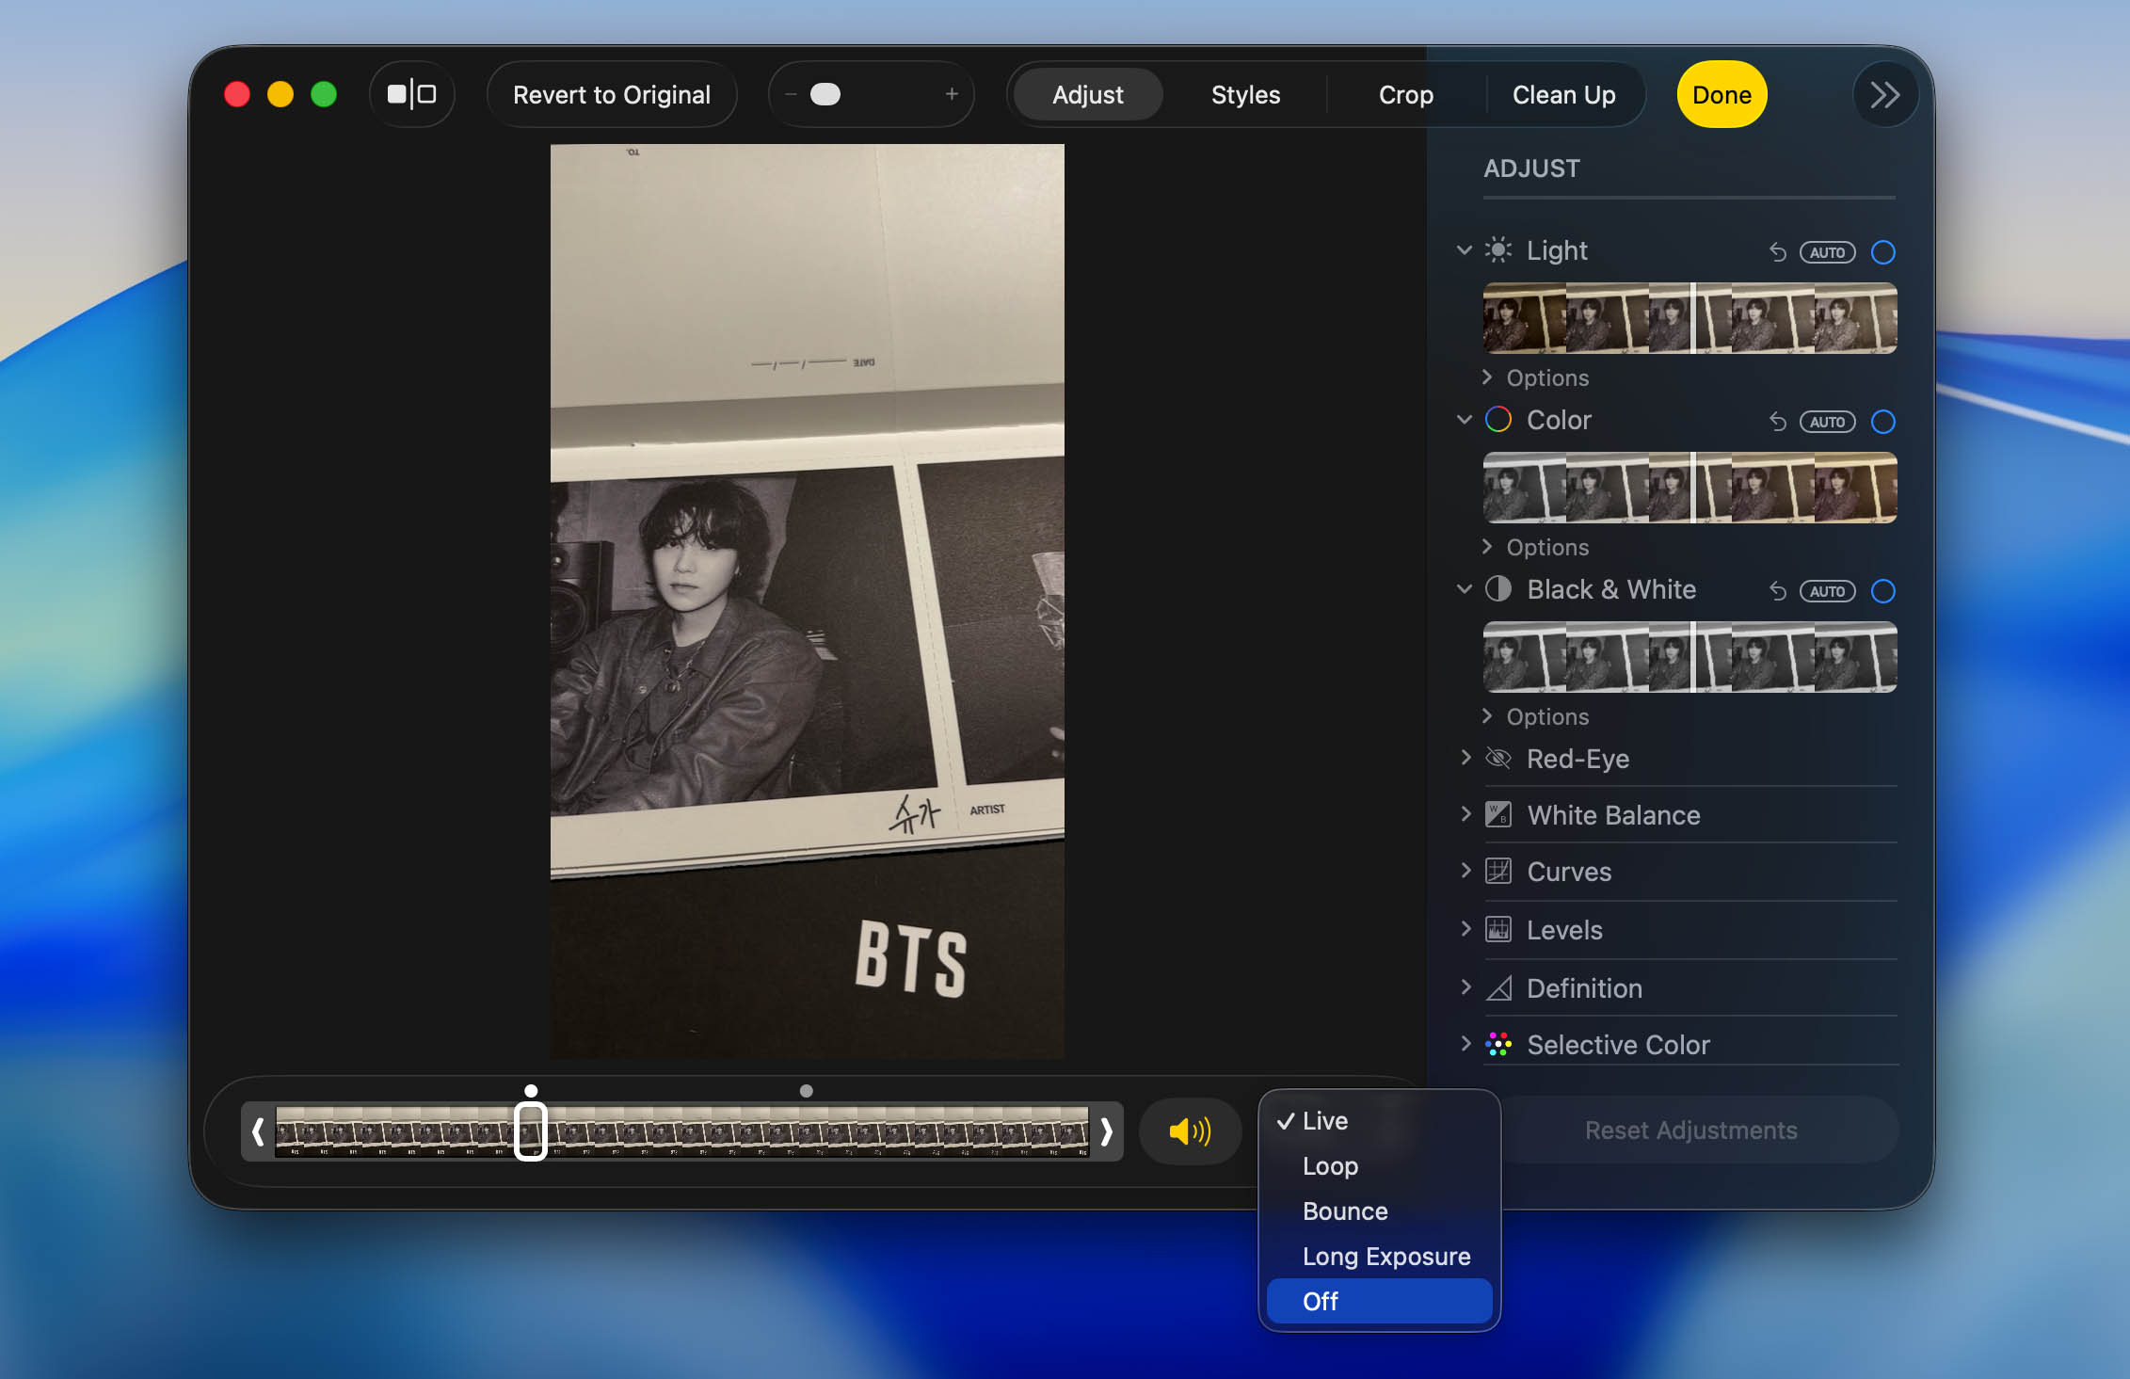Click the zoom slider knob
The width and height of the screenshot is (2130, 1379).
tap(825, 94)
